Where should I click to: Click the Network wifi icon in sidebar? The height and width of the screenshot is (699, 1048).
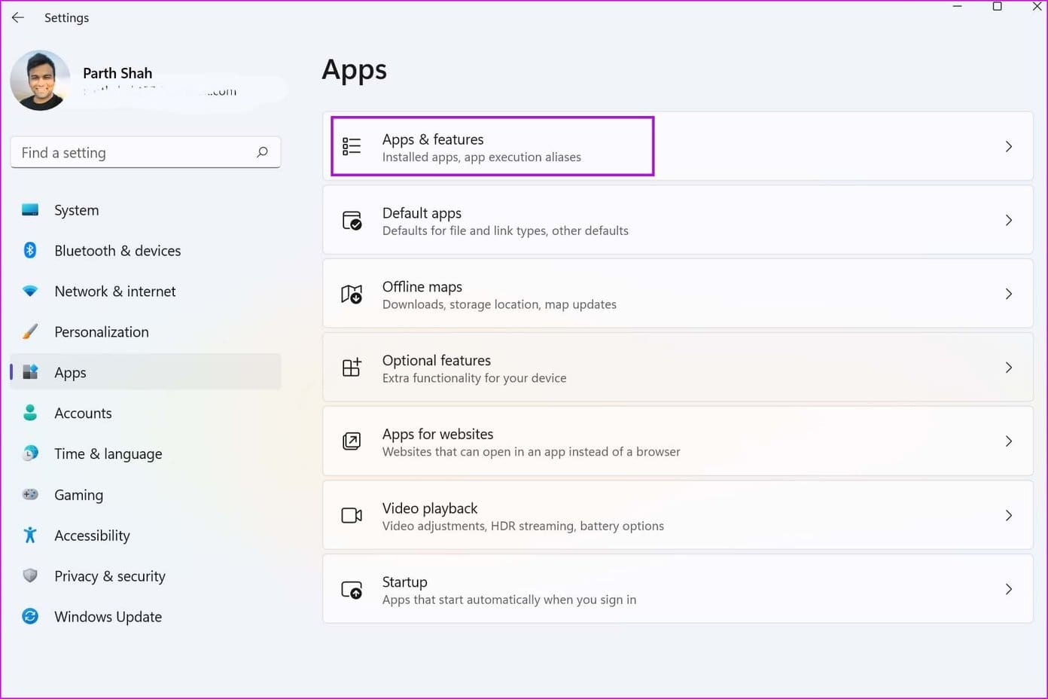[30, 291]
